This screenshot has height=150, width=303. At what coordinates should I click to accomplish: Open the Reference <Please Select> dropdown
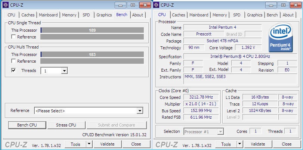[x=139, y=110]
